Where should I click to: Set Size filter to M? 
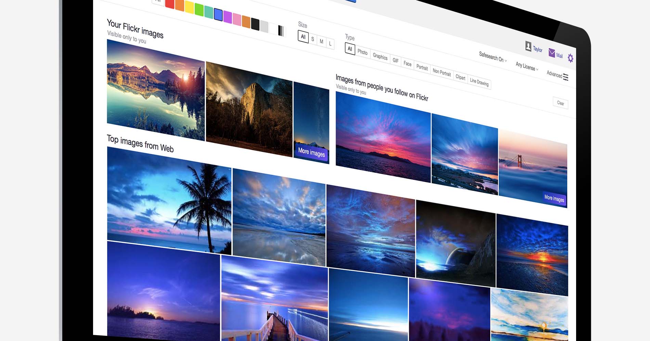click(321, 41)
